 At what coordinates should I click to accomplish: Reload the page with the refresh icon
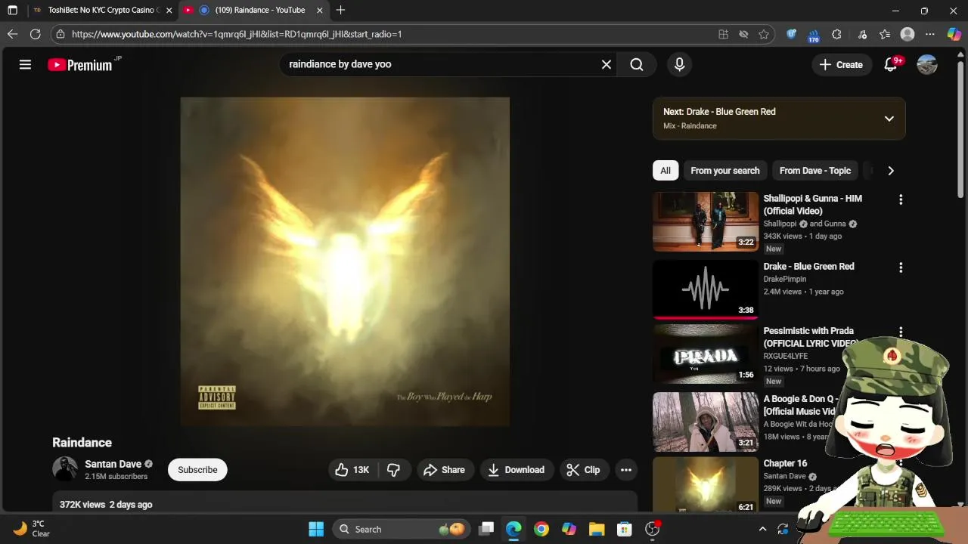pos(35,34)
